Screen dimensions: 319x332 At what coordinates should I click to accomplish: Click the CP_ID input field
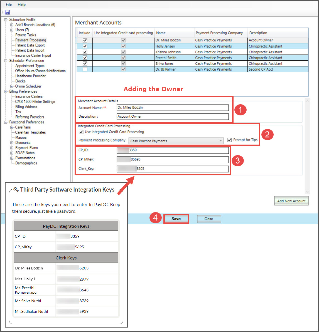[x=173, y=150]
